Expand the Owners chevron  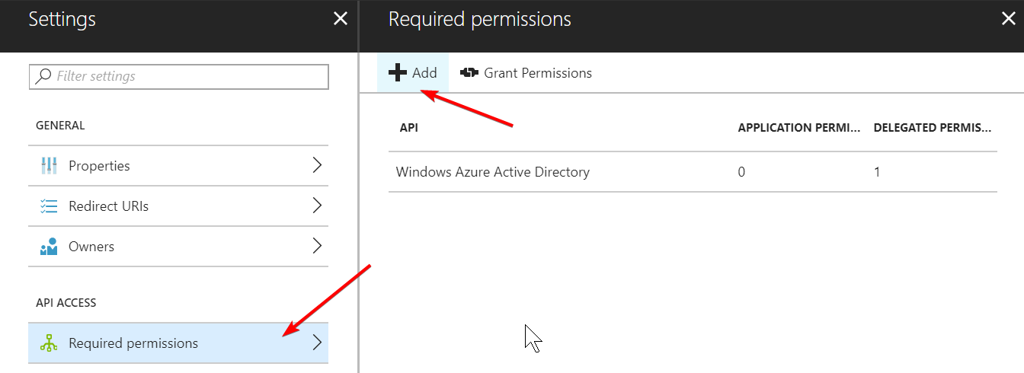tap(318, 246)
